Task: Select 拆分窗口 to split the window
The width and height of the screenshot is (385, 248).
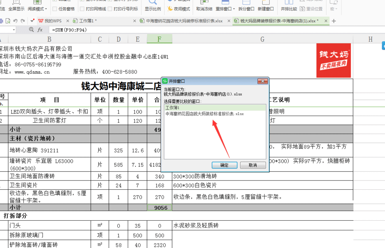Action: [246, 8]
